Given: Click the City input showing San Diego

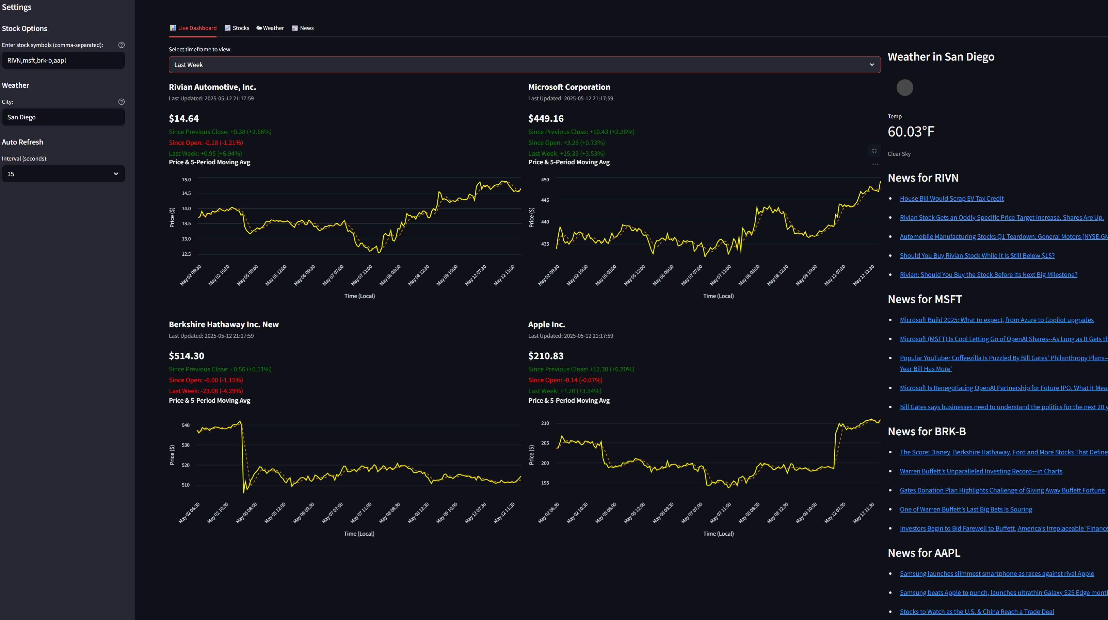Looking at the screenshot, I should (x=63, y=117).
